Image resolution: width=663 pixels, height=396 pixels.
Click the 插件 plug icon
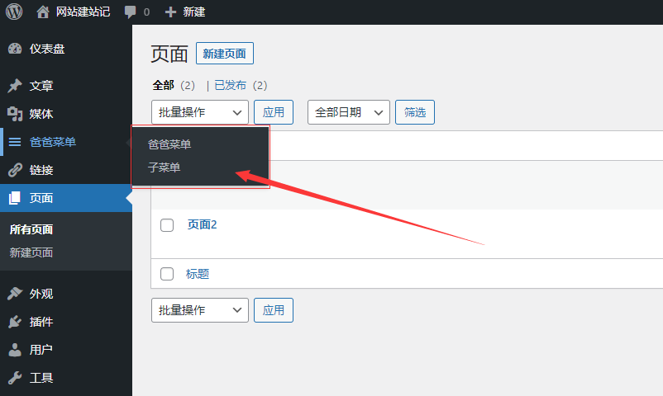pyautogui.click(x=15, y=322)
